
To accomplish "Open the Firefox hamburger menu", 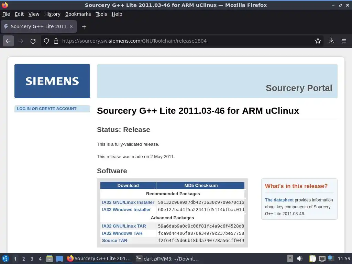I will [x=344, y=41].
